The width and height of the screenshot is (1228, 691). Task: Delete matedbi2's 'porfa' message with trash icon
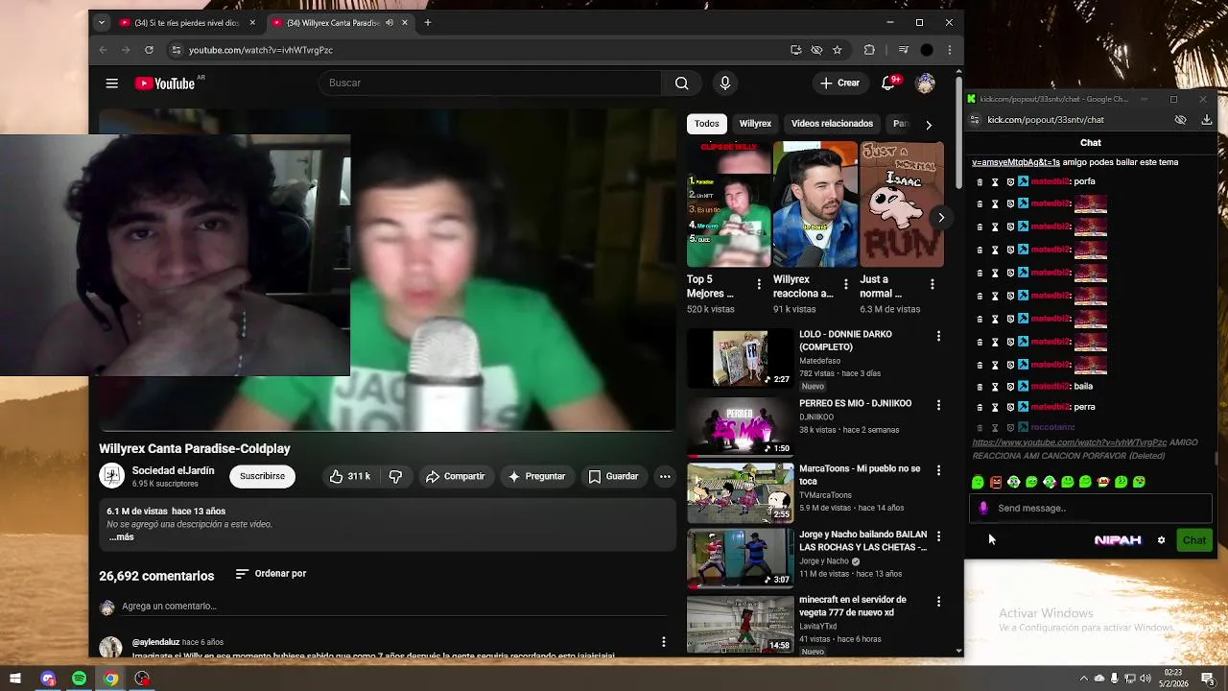click(x=980, y=181)
